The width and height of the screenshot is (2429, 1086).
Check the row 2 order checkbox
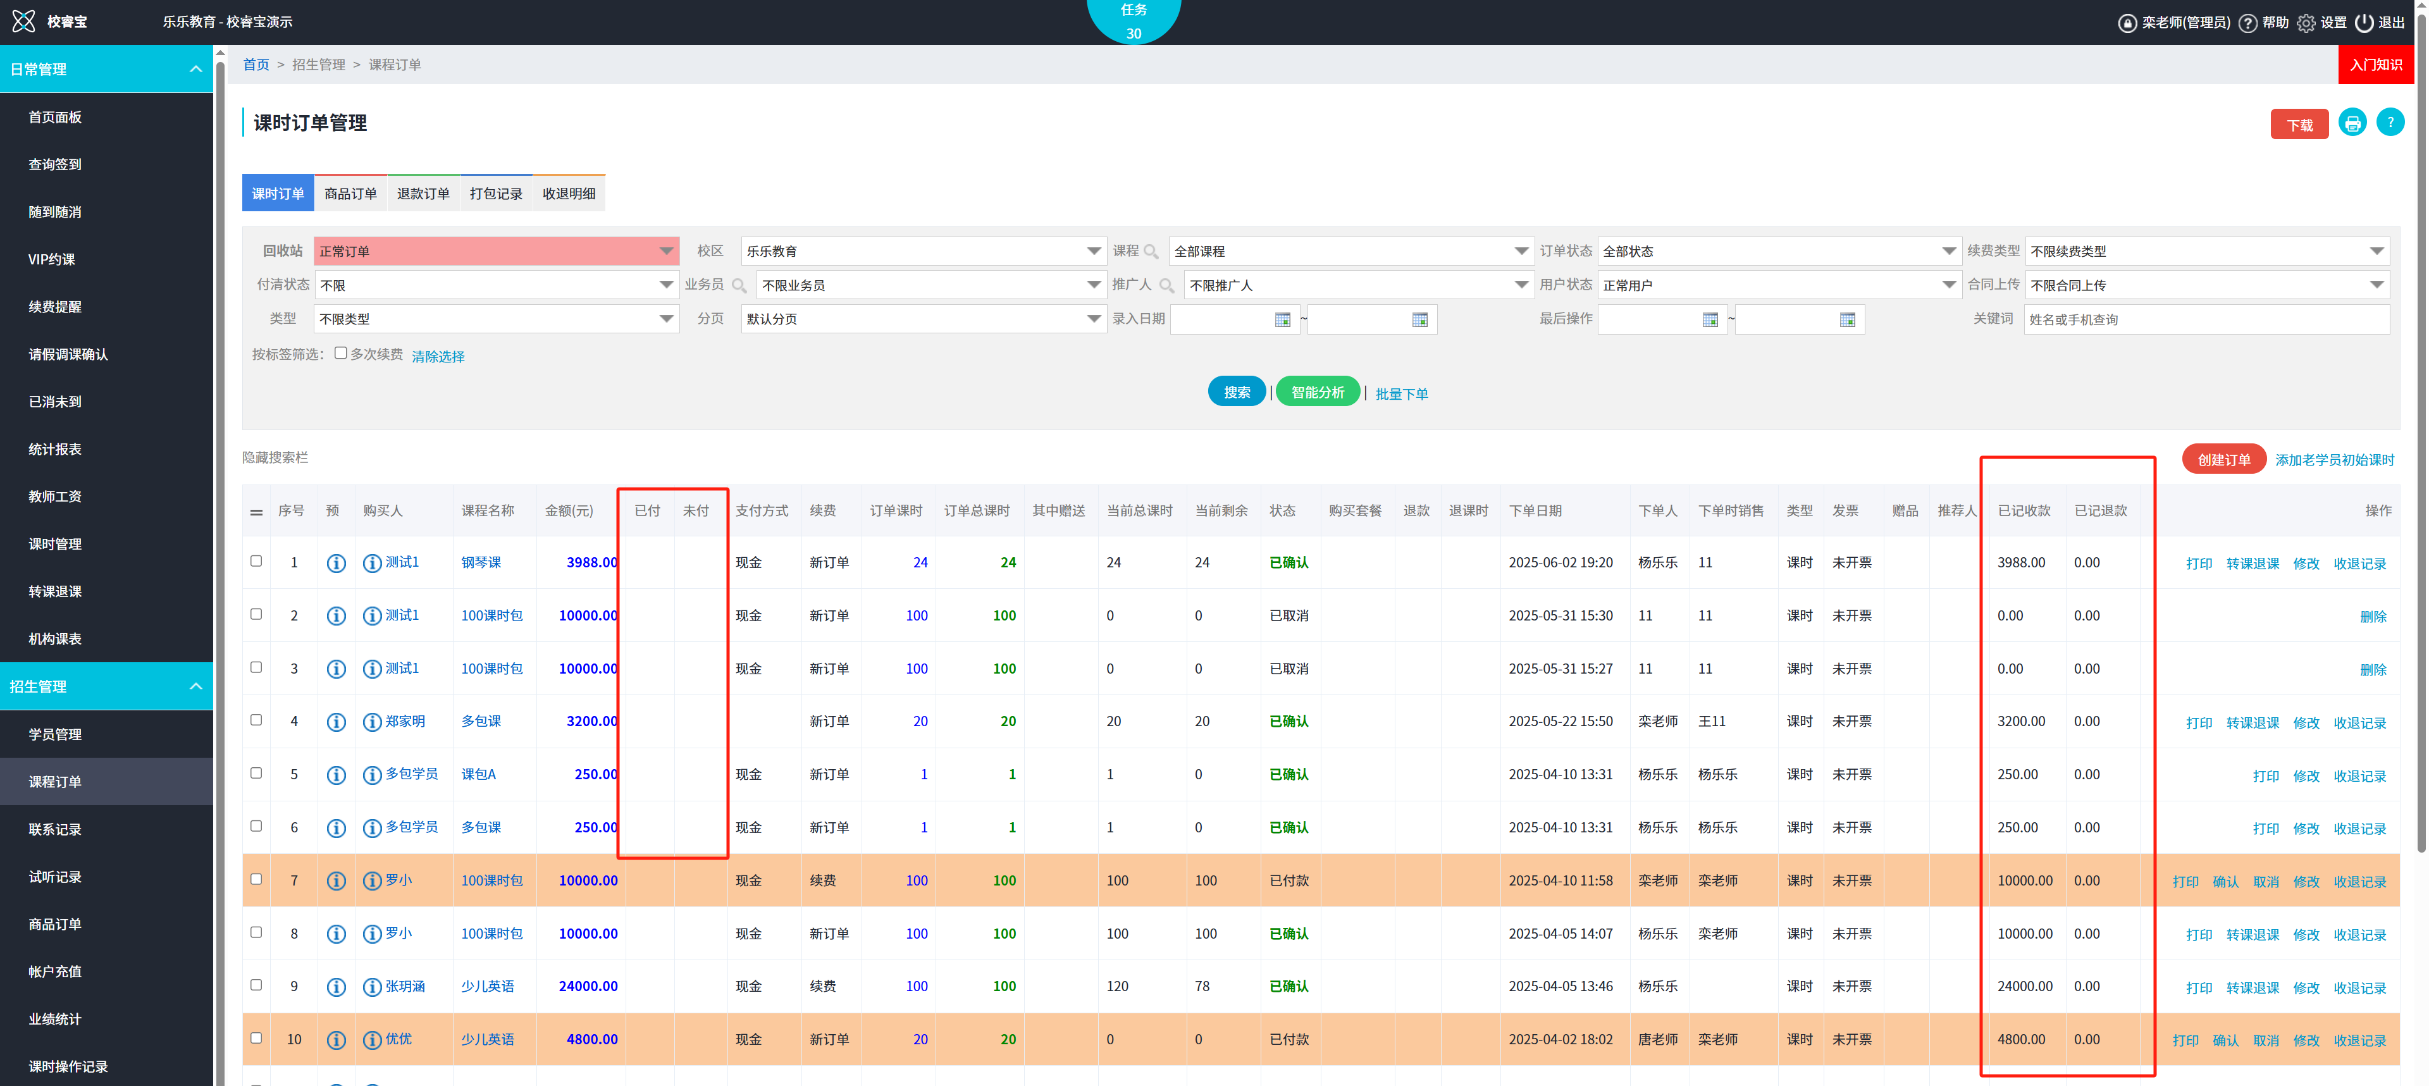coord(256,614)
